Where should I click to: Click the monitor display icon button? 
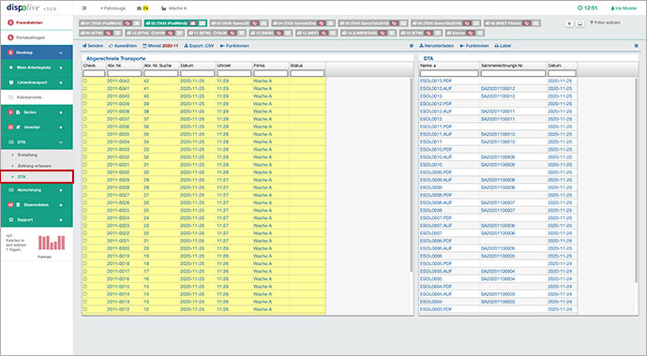pyautogui.click(x=579, y=24)
